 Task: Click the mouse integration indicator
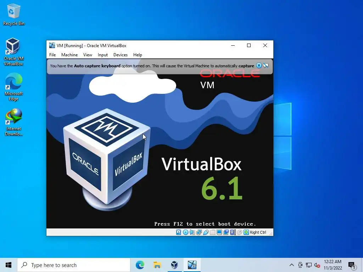coord(239,232)
